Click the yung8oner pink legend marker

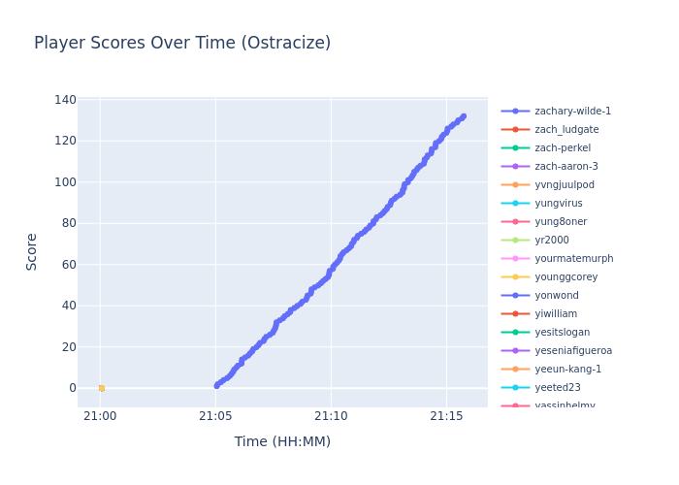tap(515, 222)
